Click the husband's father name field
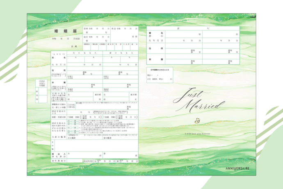The width and height of the screenshot is (283, 189). [80, 94]
